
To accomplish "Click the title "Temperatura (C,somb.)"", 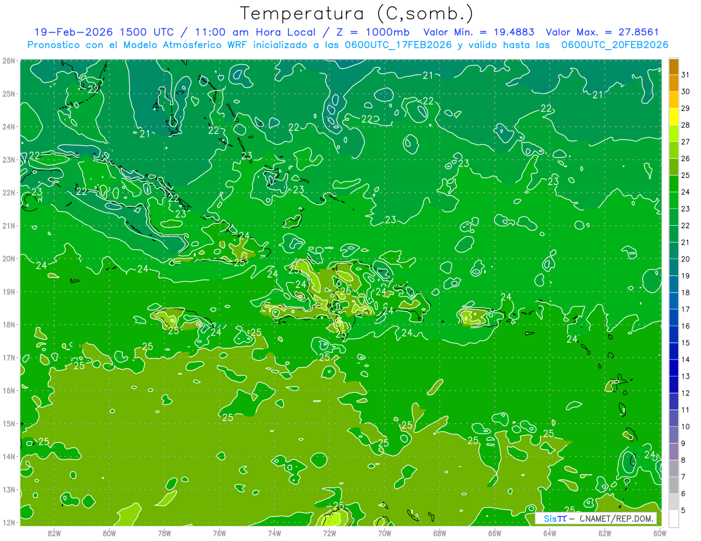I will click(x=357, y=13).
